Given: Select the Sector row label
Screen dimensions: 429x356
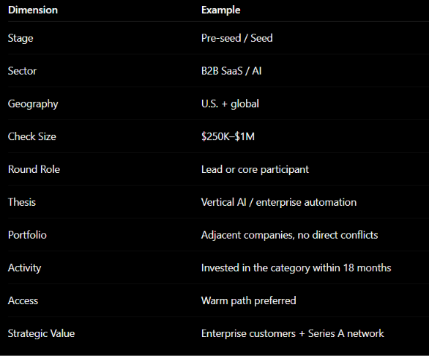Looking at the screenshot, I should [22, 71].
